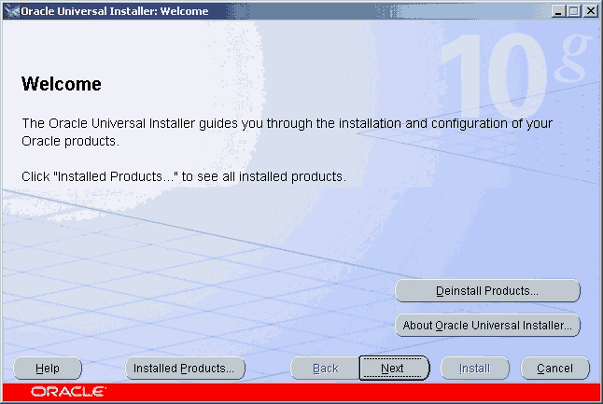Open About Oracle Universal Installer
This screenshot has width=603, height=404.
487,326
